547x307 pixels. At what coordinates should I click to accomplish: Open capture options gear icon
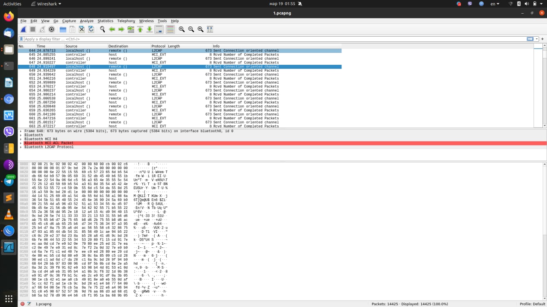(x=52, y=29)
